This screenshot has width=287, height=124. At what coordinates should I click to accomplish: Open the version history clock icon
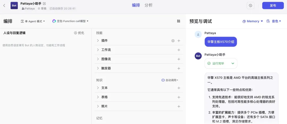pos(250,6)
